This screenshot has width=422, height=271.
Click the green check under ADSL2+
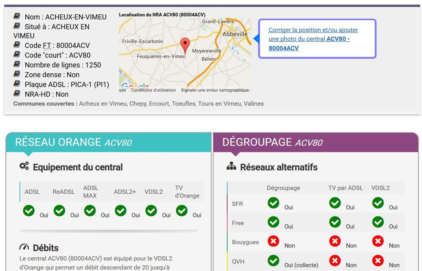click(x=120, y=211)
